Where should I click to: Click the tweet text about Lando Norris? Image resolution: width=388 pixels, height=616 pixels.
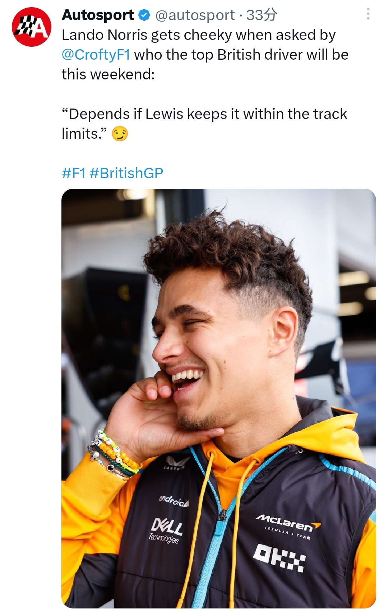(x=205, y=55)
